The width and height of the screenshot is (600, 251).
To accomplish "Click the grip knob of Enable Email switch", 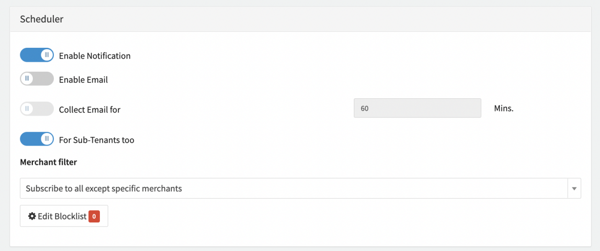I will (27, 79).
